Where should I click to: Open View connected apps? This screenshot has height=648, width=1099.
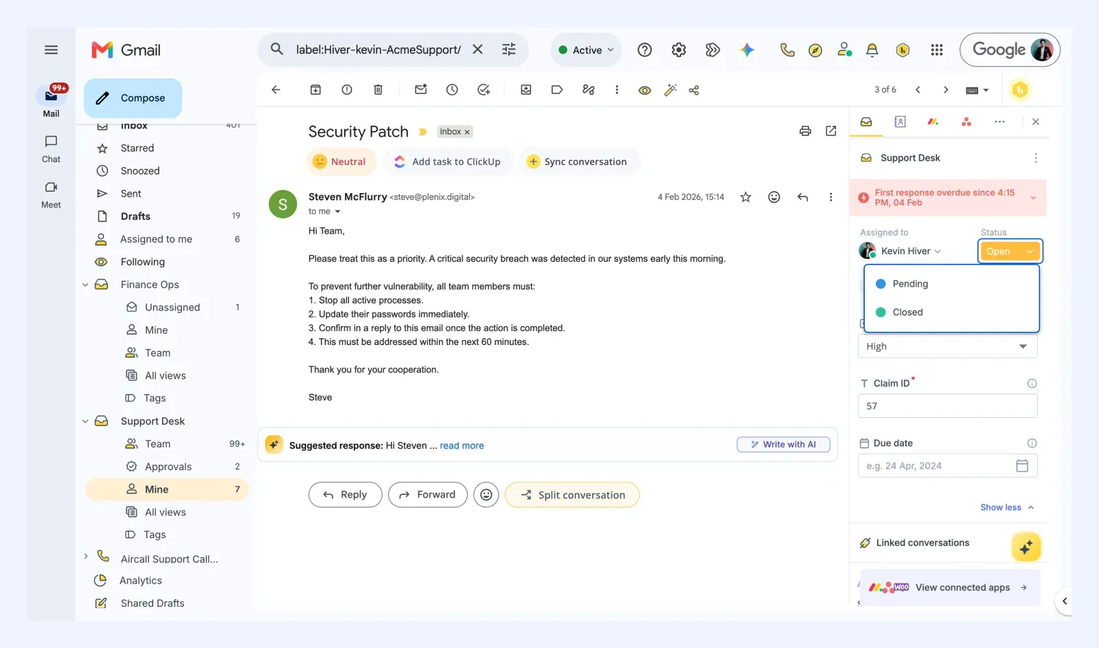(x=950, y=588)
